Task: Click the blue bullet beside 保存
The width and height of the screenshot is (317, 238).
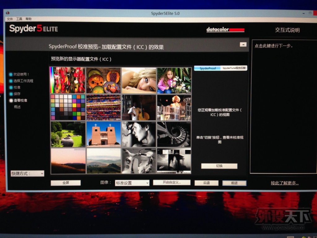Action: pos(11,94)
